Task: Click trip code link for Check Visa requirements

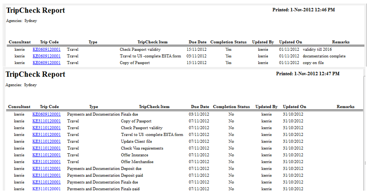Action: point(47,148)
